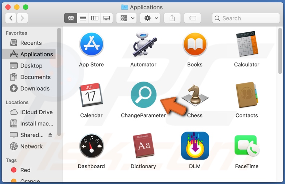Open Documents in the sidebar
The width and height of the screenshot is (285, 184).
pos(29,77)
